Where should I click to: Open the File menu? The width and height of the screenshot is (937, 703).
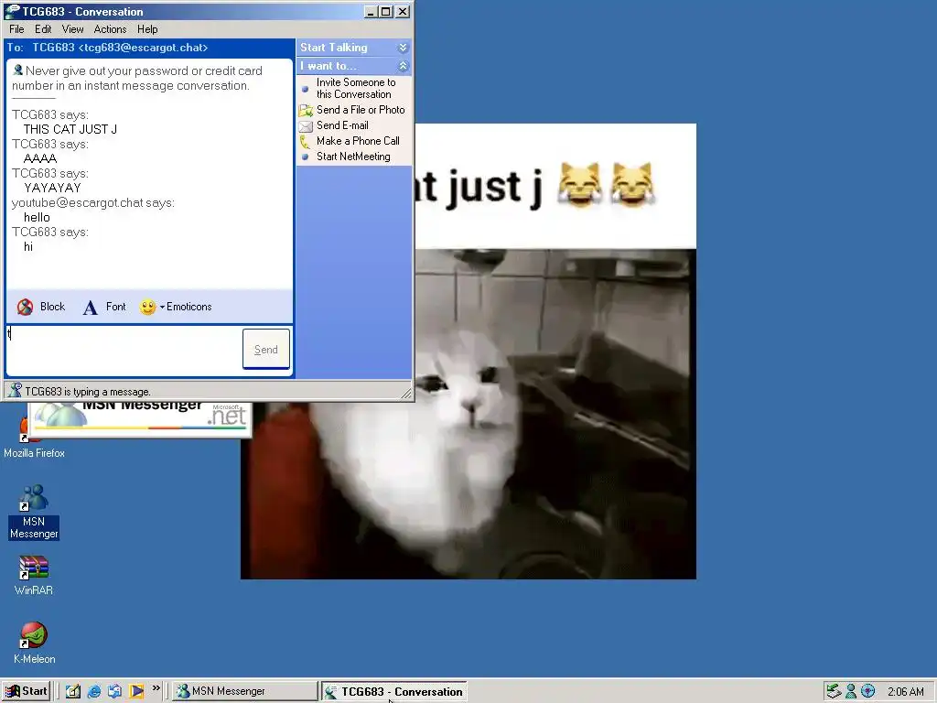[x=16, y=29]
